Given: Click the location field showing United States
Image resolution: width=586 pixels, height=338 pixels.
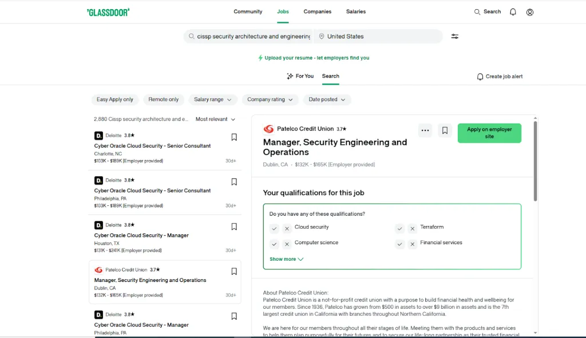Looking at the screenshot, I should [378, 37].
